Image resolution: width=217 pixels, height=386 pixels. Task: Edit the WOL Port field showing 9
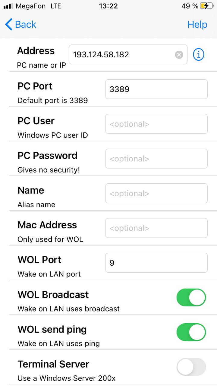pos(156,263)
